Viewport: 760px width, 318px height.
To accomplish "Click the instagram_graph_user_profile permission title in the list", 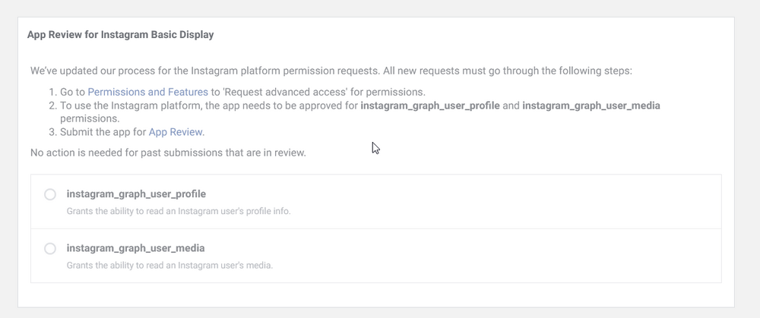I will point(136,194).
